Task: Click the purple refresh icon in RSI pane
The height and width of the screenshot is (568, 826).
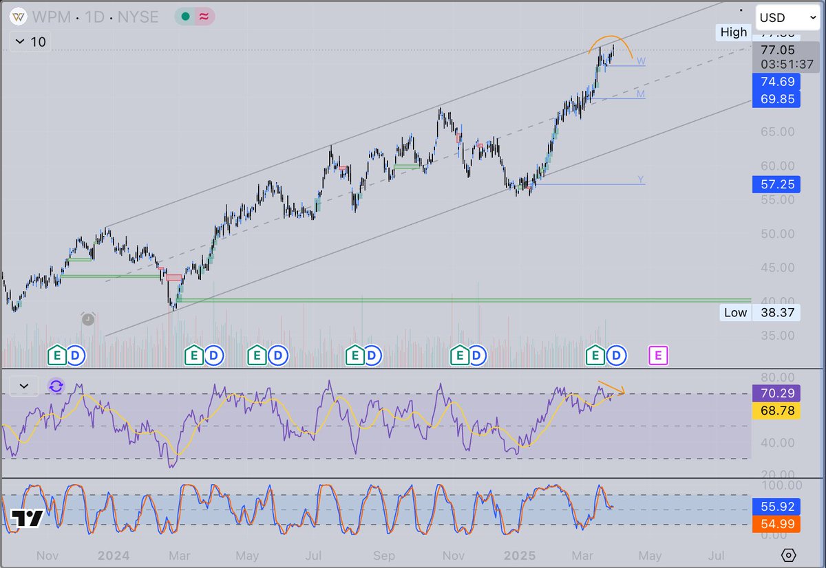Action: (56, 386)
